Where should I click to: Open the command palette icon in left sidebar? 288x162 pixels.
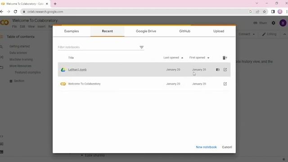click(x=1, y=144)
